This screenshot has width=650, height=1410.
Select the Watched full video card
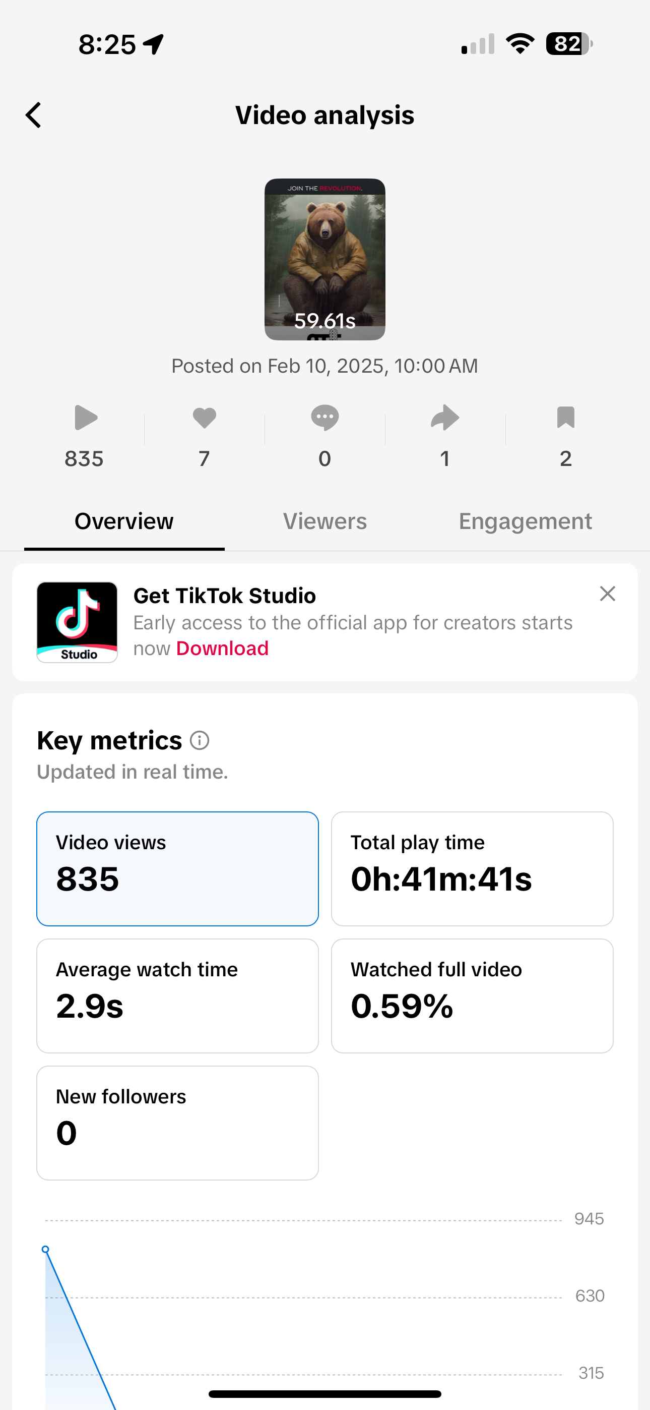[472, 995]
